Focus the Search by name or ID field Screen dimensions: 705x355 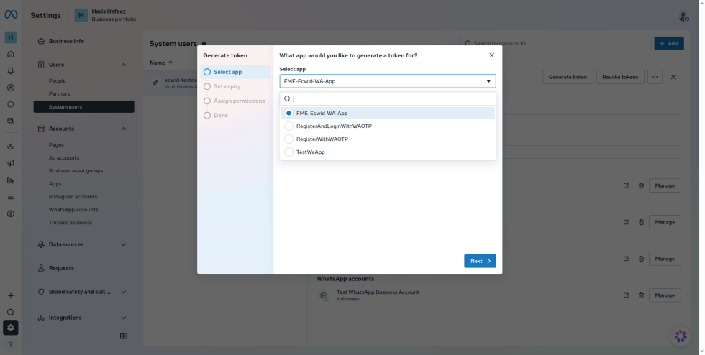555,44
